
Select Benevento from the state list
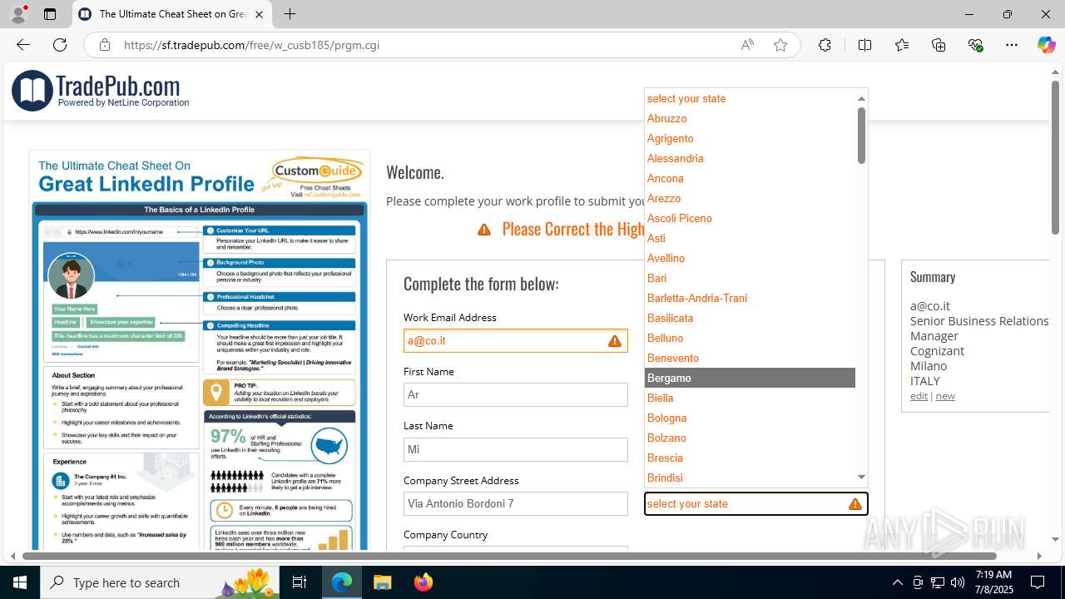tap(750, 358)
